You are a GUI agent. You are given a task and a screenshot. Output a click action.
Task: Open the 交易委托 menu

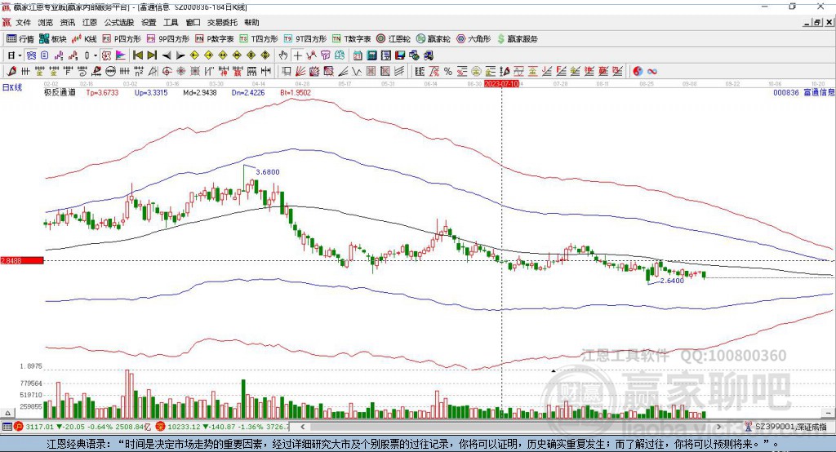pos(222,22)
